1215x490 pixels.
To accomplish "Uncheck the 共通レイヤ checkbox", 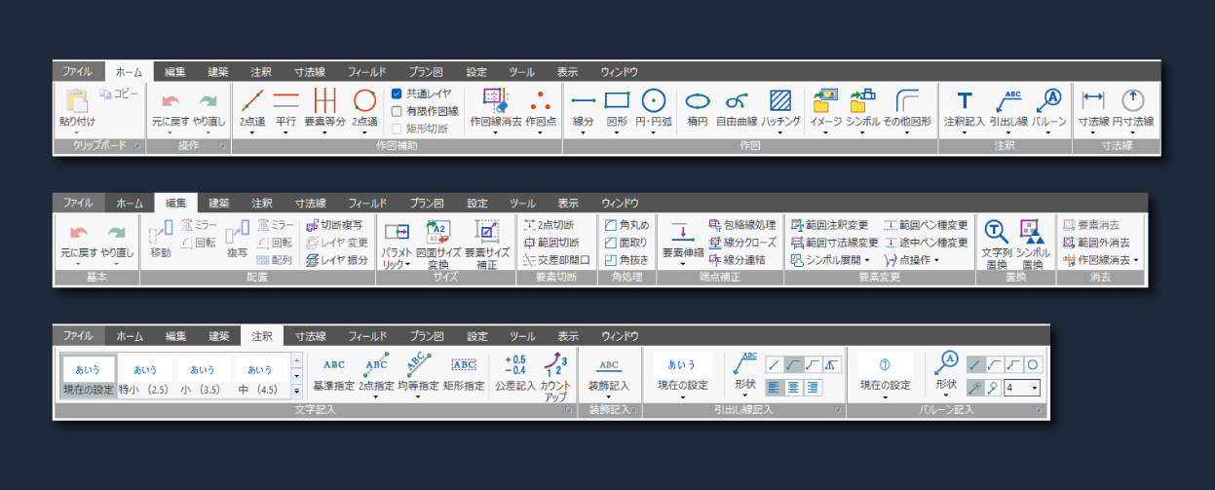I will click(397, 94).
